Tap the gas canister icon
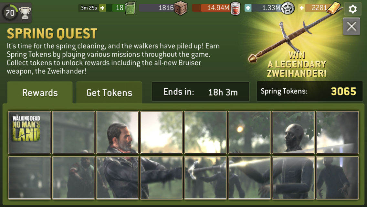The image size is (367, 207). [130, 8]
